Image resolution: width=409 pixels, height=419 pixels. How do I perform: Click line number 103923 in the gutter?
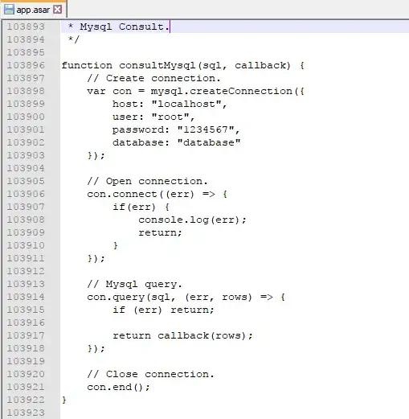(x=26, y=413)
